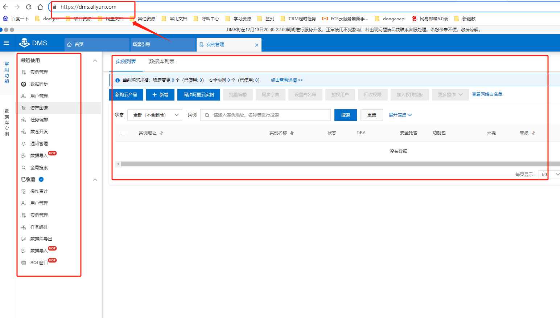
Task: Click the blue plus icon beside 已收藏
Action: pyautogui.click(x=41, y=179)
